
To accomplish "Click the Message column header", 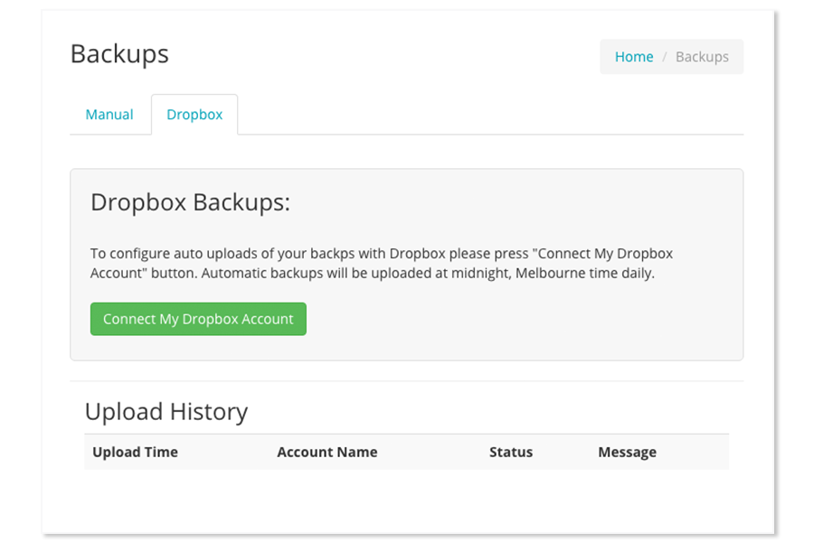I will coord(627,453).
